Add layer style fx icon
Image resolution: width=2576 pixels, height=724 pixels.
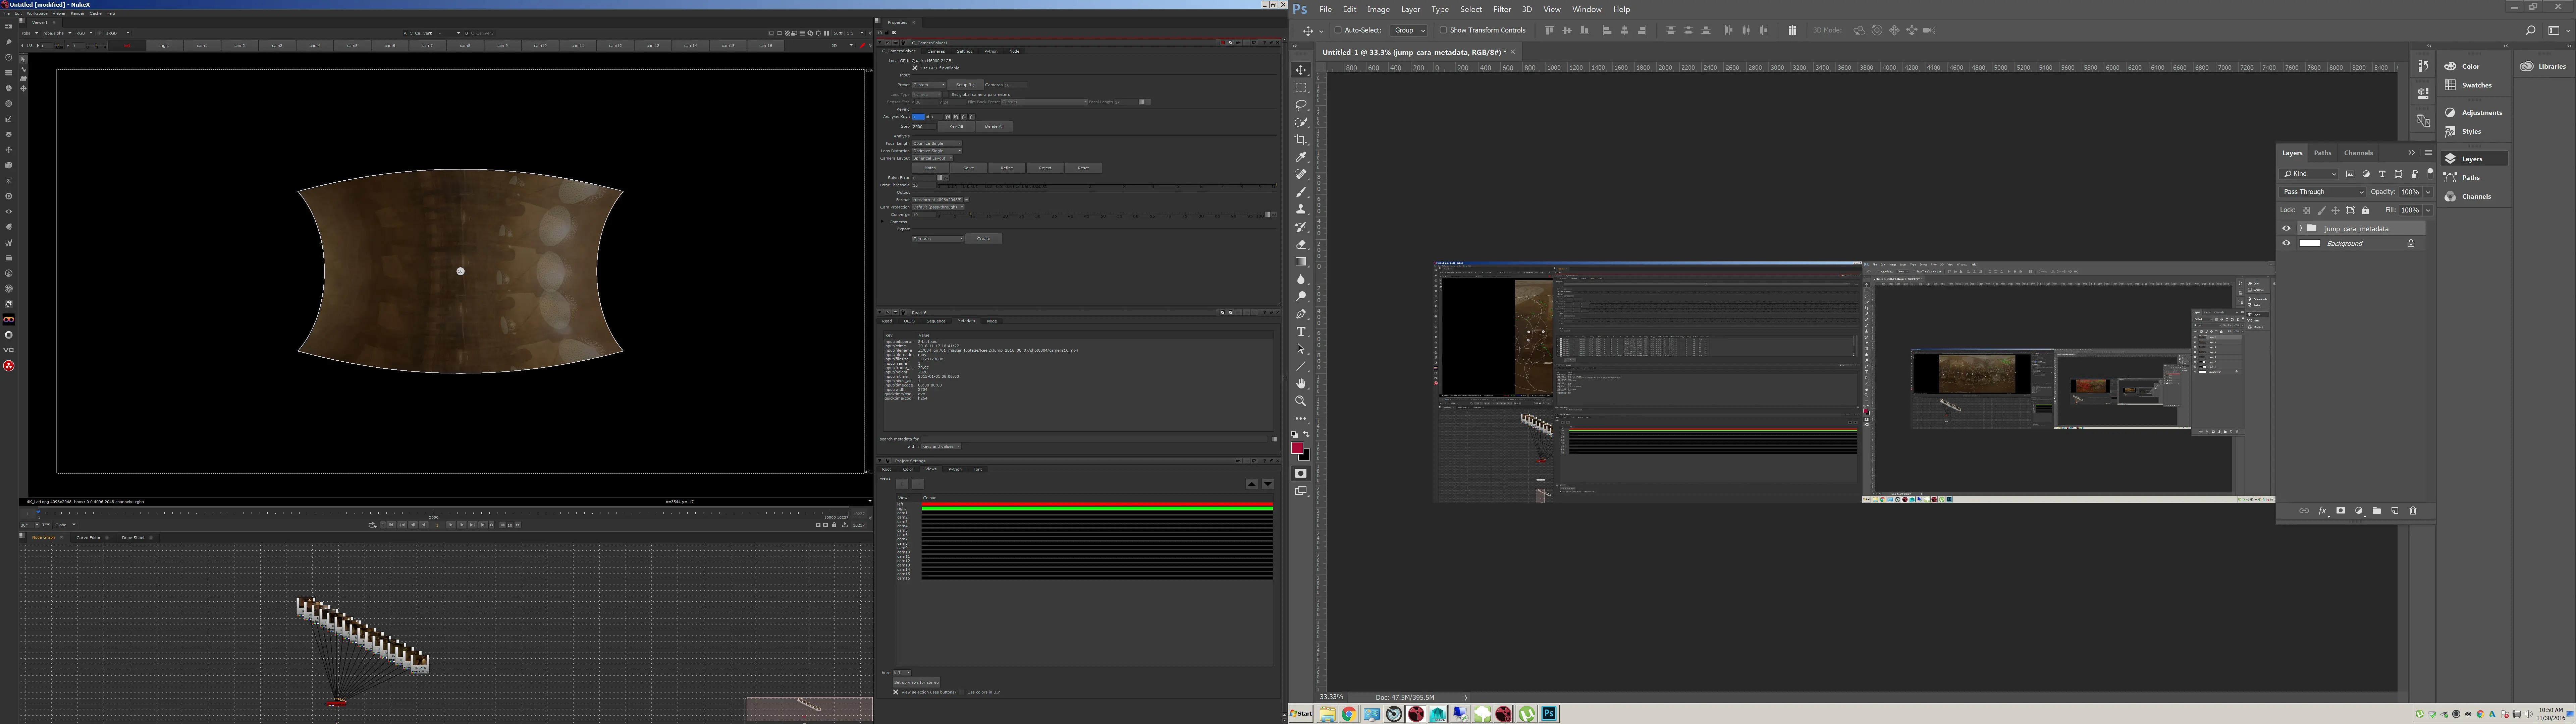point(2323,511)
